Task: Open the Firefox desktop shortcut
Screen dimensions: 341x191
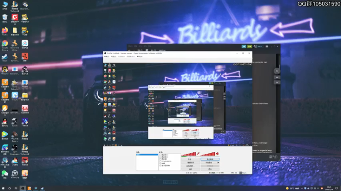Action: pyautogui.click(x=5, y=31)
